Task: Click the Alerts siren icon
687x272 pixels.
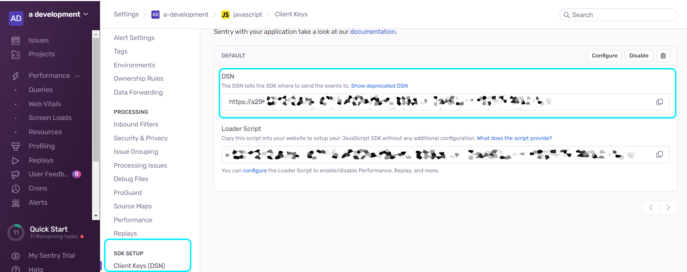Action: pos(16,203)
